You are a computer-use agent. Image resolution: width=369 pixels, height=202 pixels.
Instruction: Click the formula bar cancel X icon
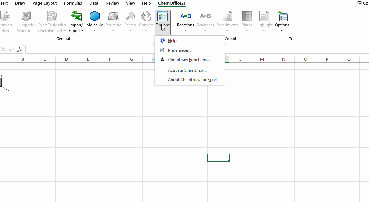pyautogui.click(x=3, y=49)
